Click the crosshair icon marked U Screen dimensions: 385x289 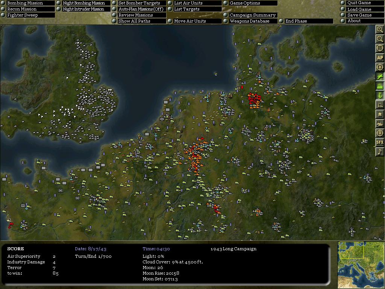[380, 133]
